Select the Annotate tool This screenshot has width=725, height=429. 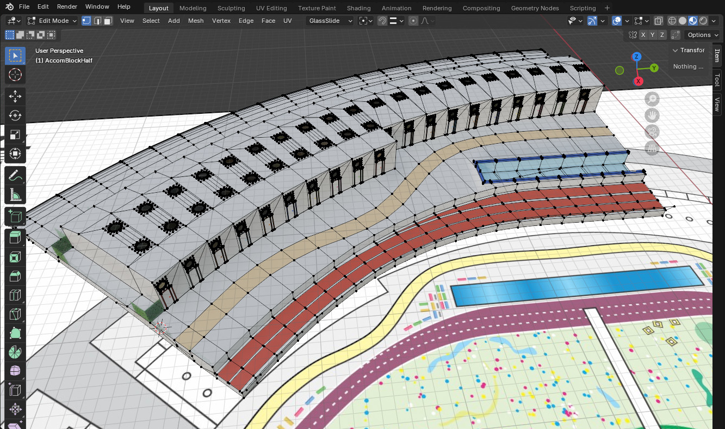[15, 175]
